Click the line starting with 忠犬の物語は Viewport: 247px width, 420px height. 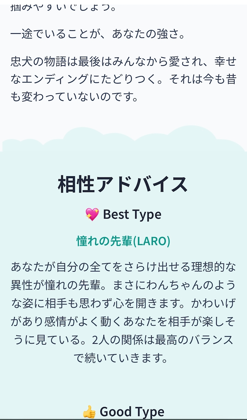point(123,62)
